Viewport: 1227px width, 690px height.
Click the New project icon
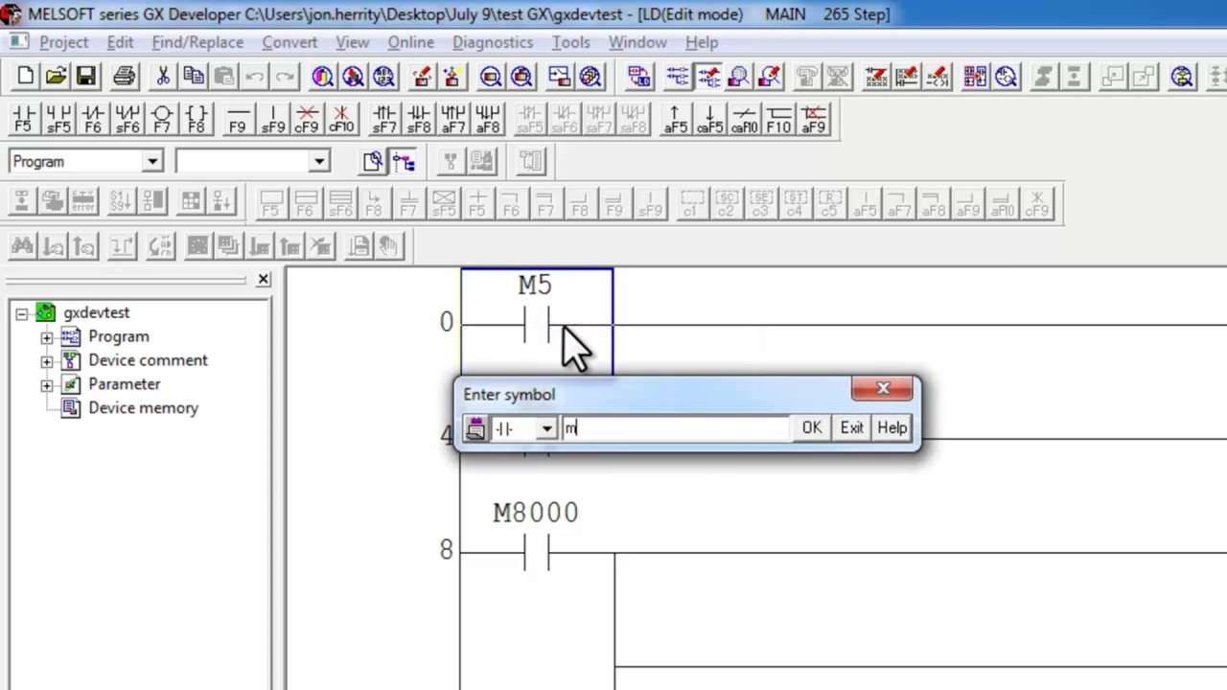[x=25, y=77]
